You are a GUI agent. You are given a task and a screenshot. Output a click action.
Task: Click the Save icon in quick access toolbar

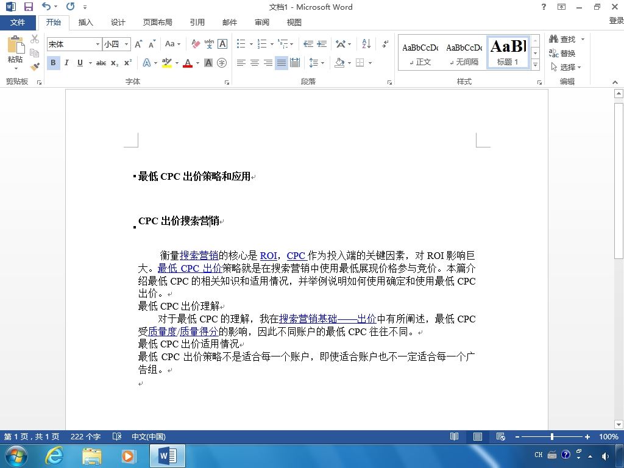coord(28,7)
